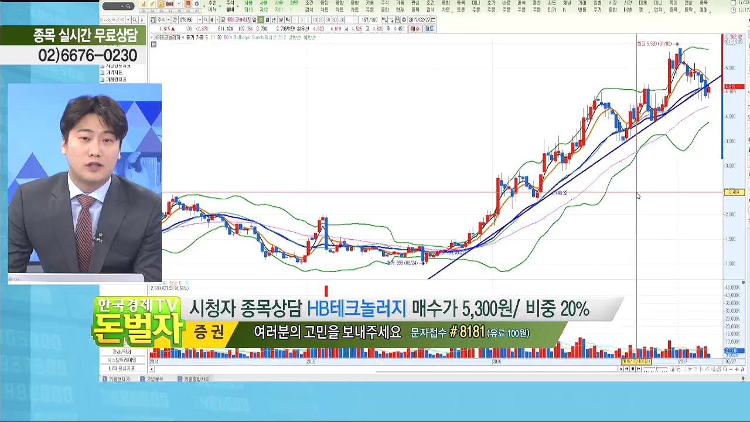Open the calendar date picker icon
The width and height of the screenshot is (750, 422).
click(x=434, y=20)
